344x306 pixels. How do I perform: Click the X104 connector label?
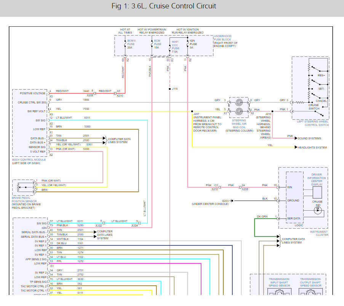coord(134,225)
